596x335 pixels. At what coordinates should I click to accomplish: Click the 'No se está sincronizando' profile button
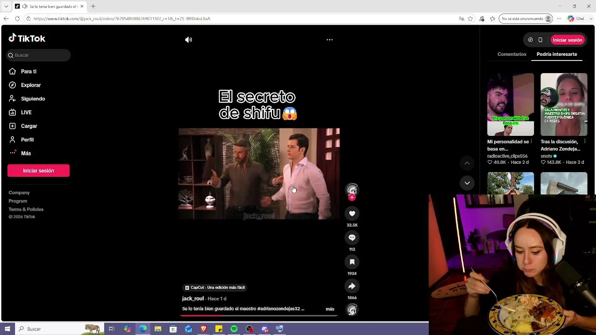tap(526, 19)
